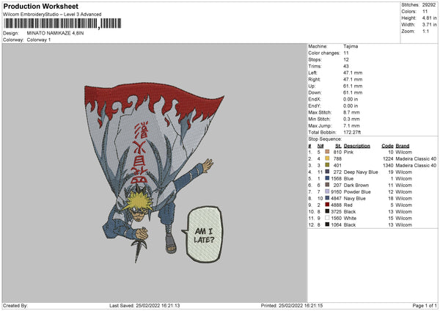The image size is (440, 311).
Task: Click the Zoom value 1:1
Action: coord(425,31)
